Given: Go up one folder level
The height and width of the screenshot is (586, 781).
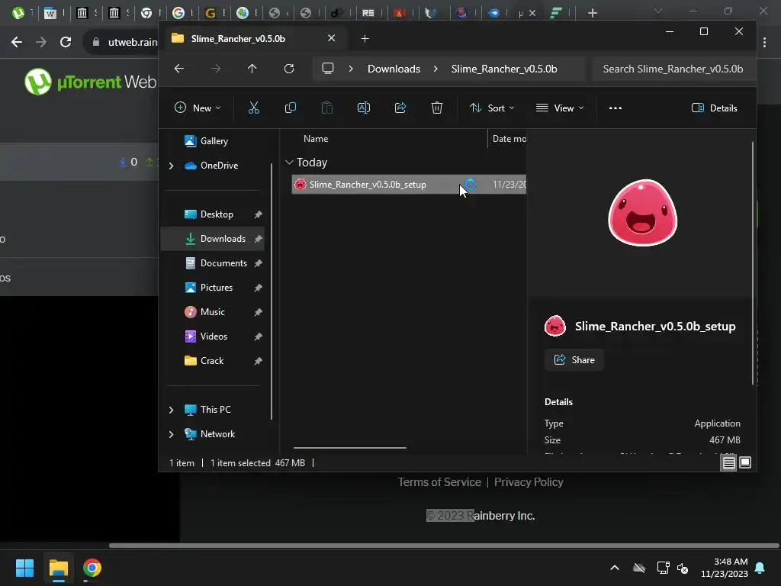Looking at the screenshot, I should pos(252,68).
